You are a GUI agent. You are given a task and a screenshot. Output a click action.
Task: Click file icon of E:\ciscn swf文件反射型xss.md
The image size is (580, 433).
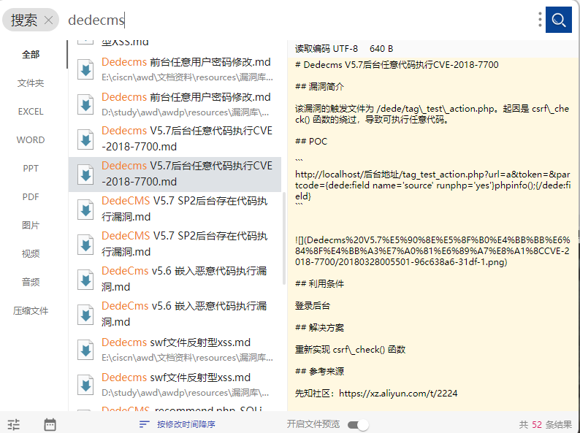point(85,350)
